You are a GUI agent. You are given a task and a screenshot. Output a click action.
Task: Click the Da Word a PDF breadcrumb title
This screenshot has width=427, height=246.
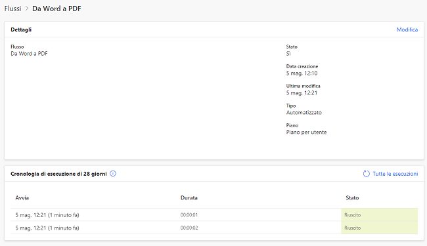coord(56,9)
